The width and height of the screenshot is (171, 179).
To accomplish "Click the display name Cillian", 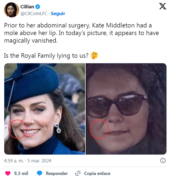I will point(27,7).
